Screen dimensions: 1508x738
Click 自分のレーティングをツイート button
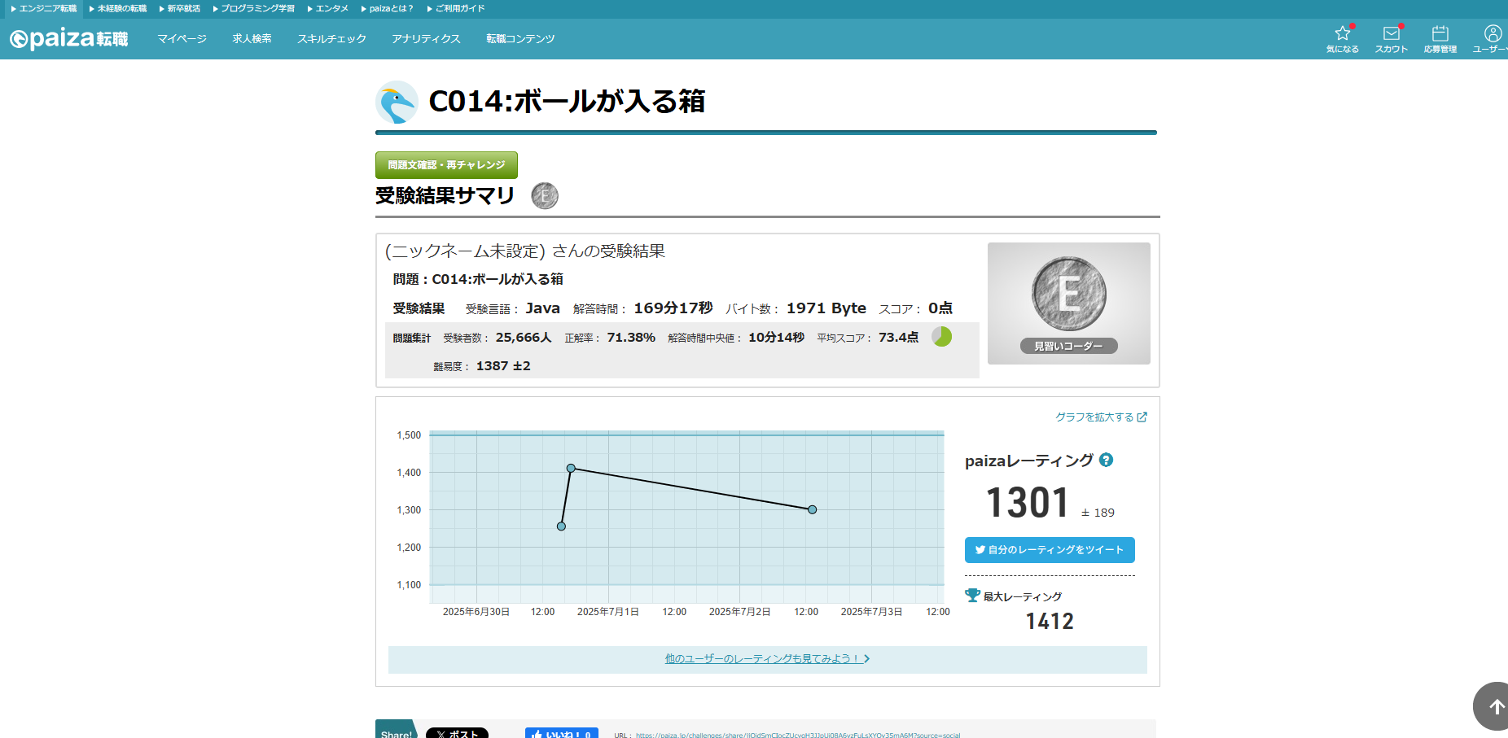(1049, 550)
